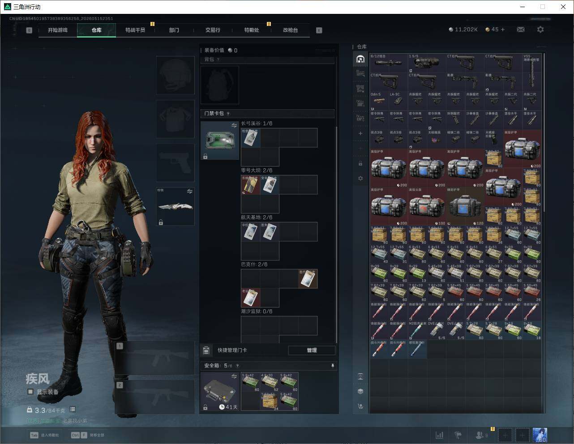
Task: Select the empty pistol slot
Action: (x=176, y=163)
